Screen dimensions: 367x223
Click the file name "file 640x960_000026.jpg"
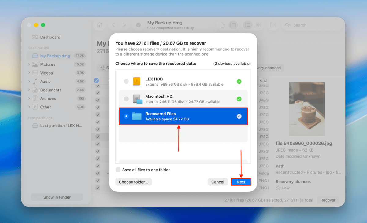click(x=304, y=144)
